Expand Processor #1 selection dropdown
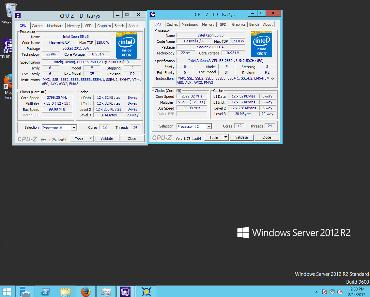370x297 pixels. [x=74, y=127]
